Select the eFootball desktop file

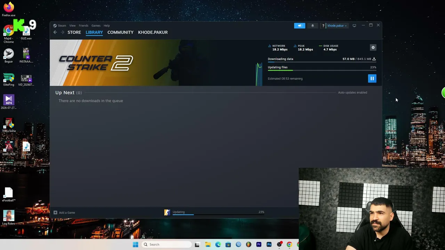pyautogui.click(x=9, y=195)
